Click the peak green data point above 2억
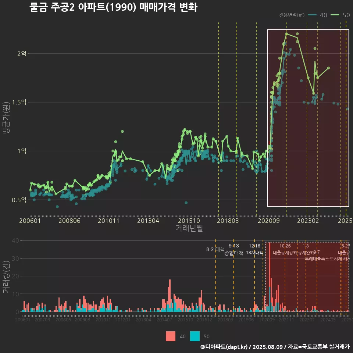The image size is (353, 353). 286,34
